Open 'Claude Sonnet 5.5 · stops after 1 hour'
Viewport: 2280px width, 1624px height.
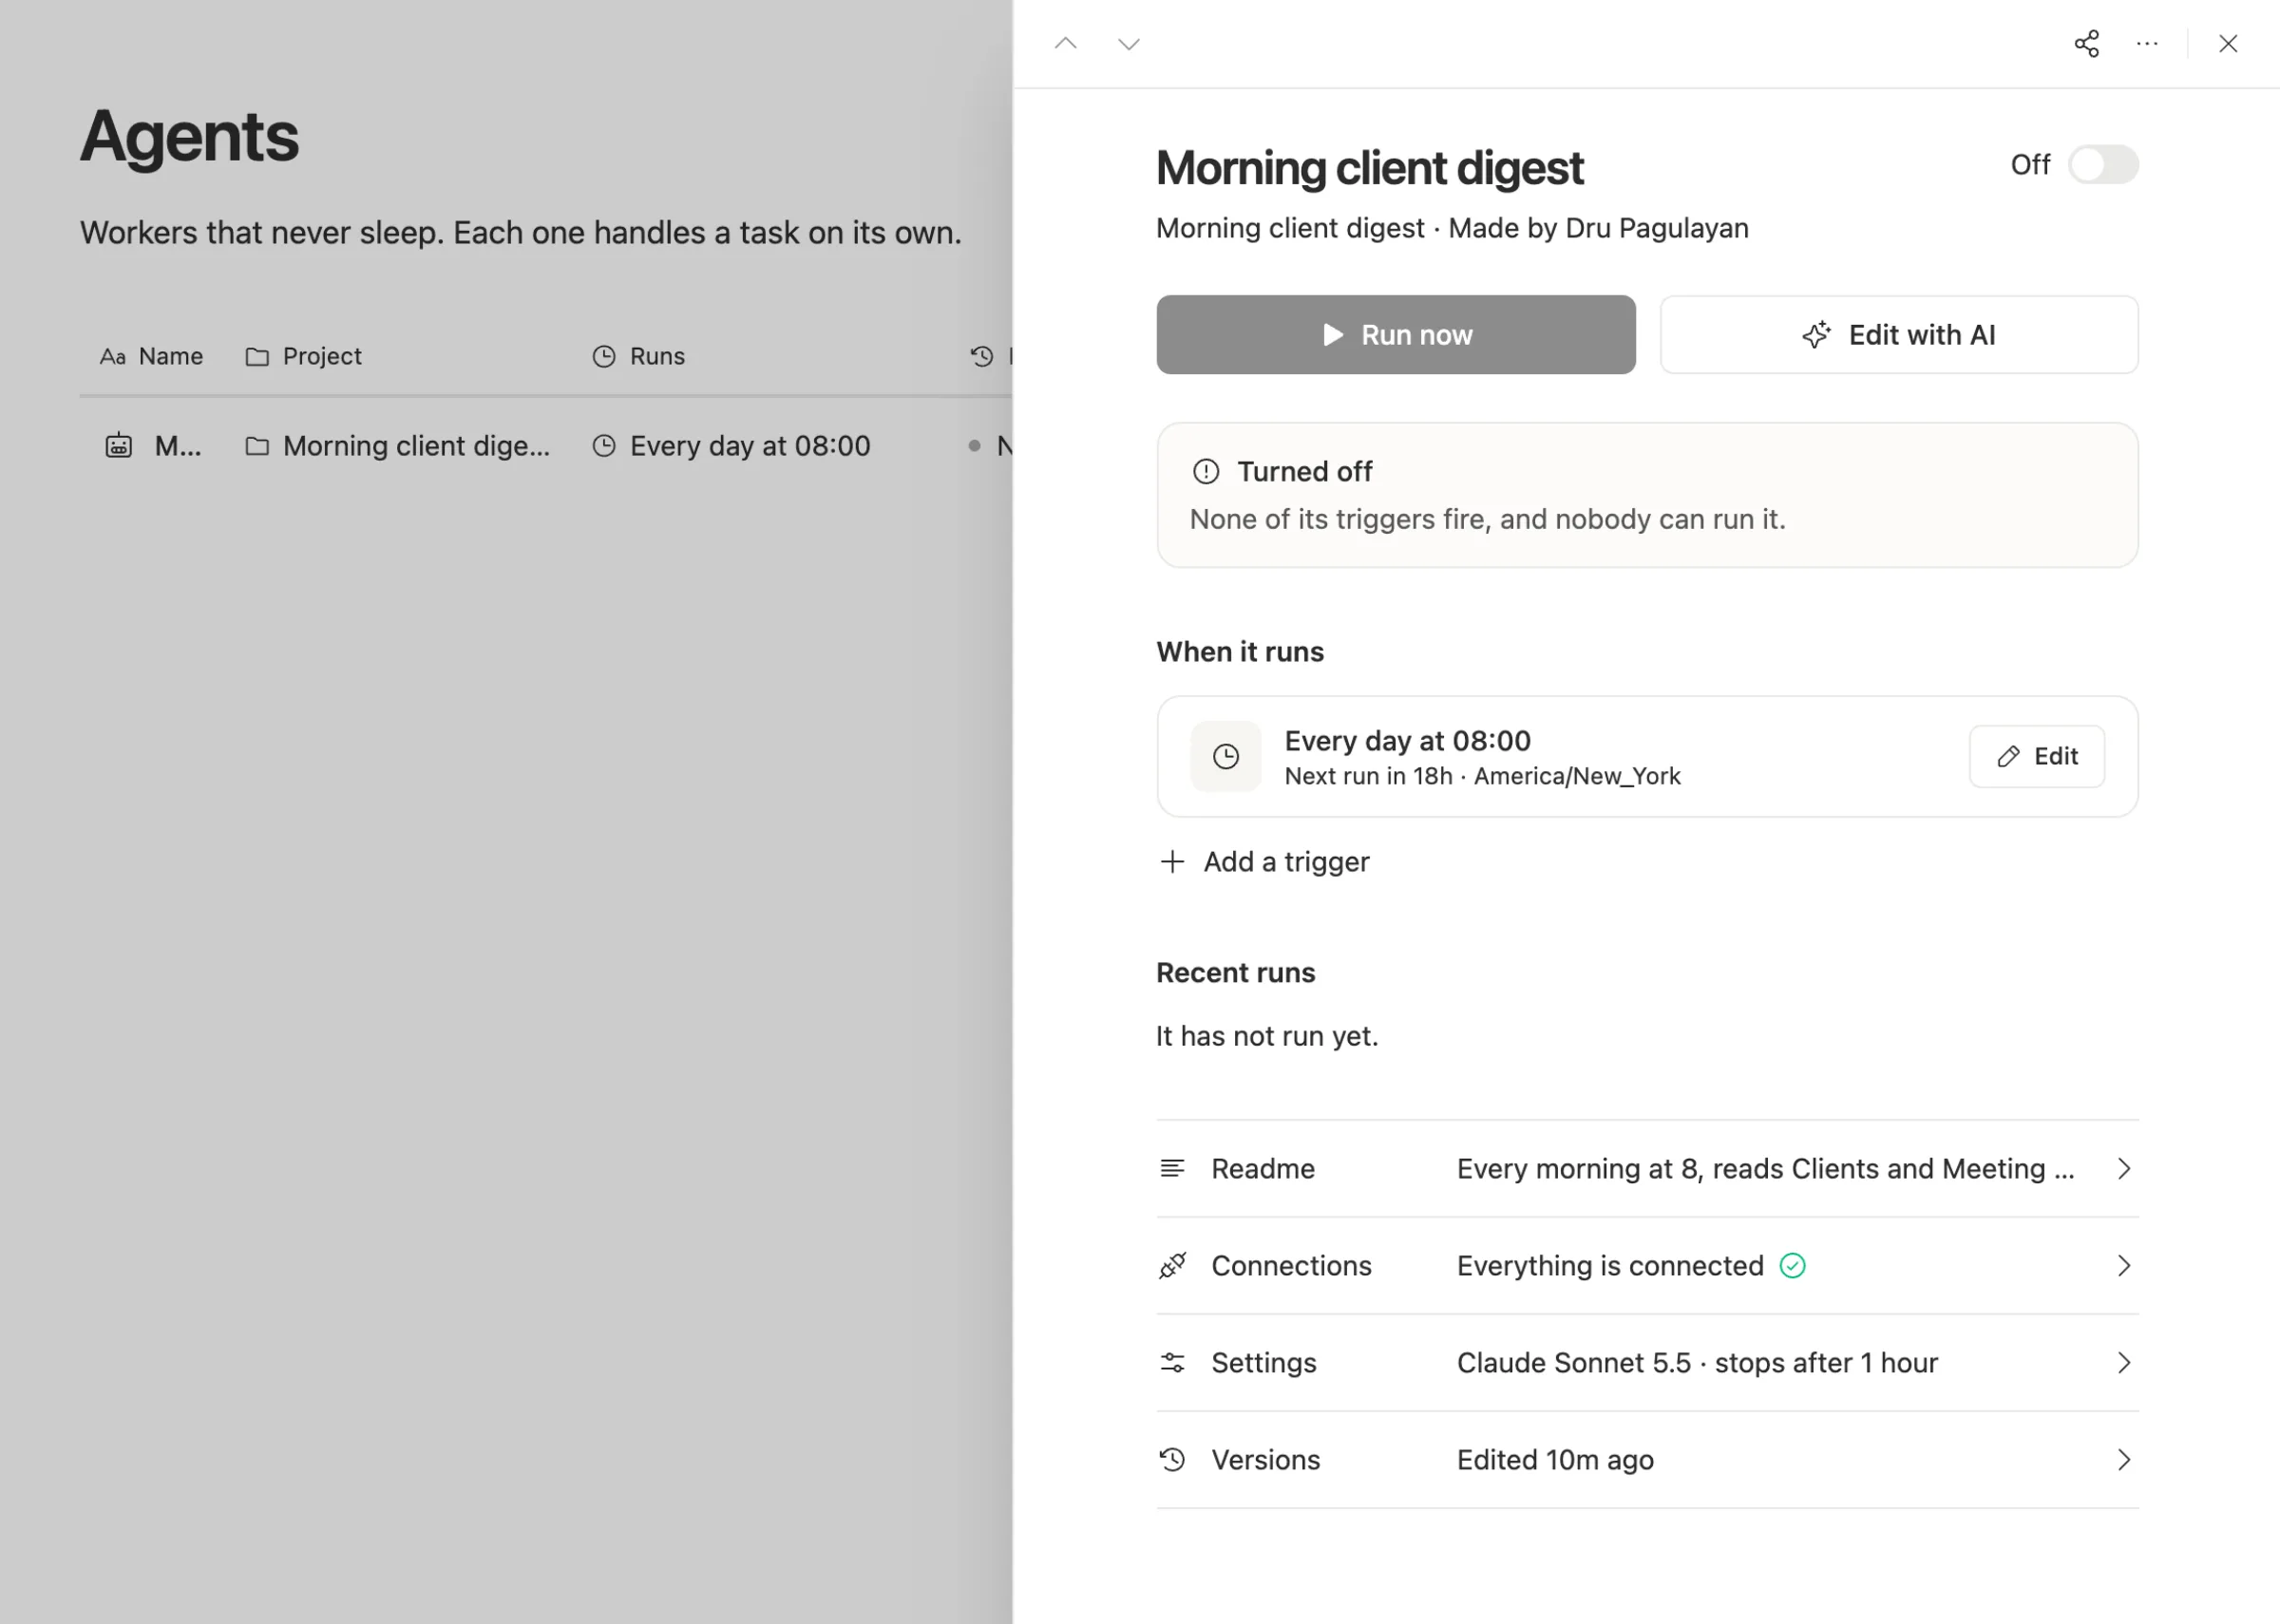tap(1697, 1362)
